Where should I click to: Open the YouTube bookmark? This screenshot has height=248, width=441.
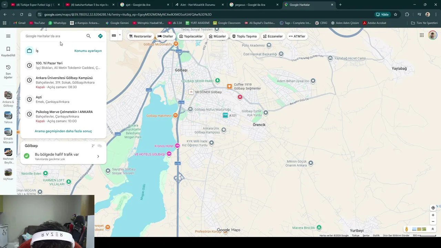click(x=37, y=23)
